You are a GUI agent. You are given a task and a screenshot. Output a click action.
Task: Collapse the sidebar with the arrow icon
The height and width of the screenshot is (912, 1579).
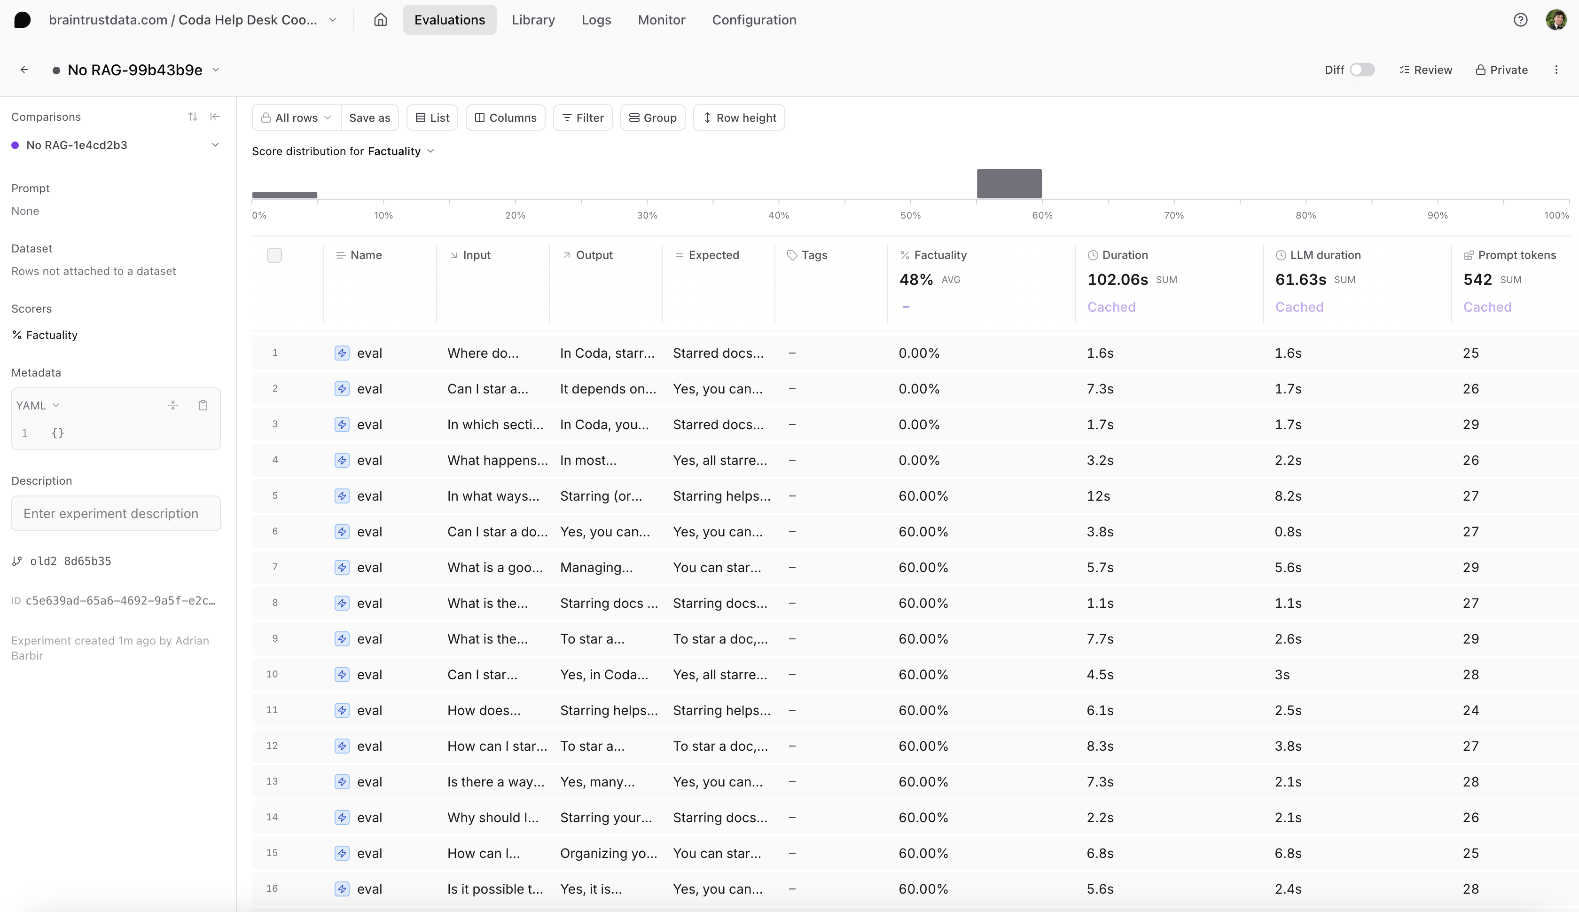point(215,117)
